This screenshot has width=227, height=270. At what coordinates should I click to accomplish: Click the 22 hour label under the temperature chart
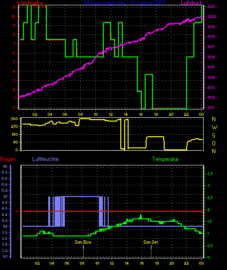click(186, 263)
